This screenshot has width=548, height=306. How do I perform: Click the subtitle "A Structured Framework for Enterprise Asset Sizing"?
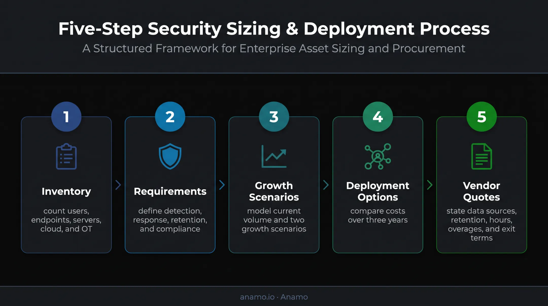(x=274, y=48)
